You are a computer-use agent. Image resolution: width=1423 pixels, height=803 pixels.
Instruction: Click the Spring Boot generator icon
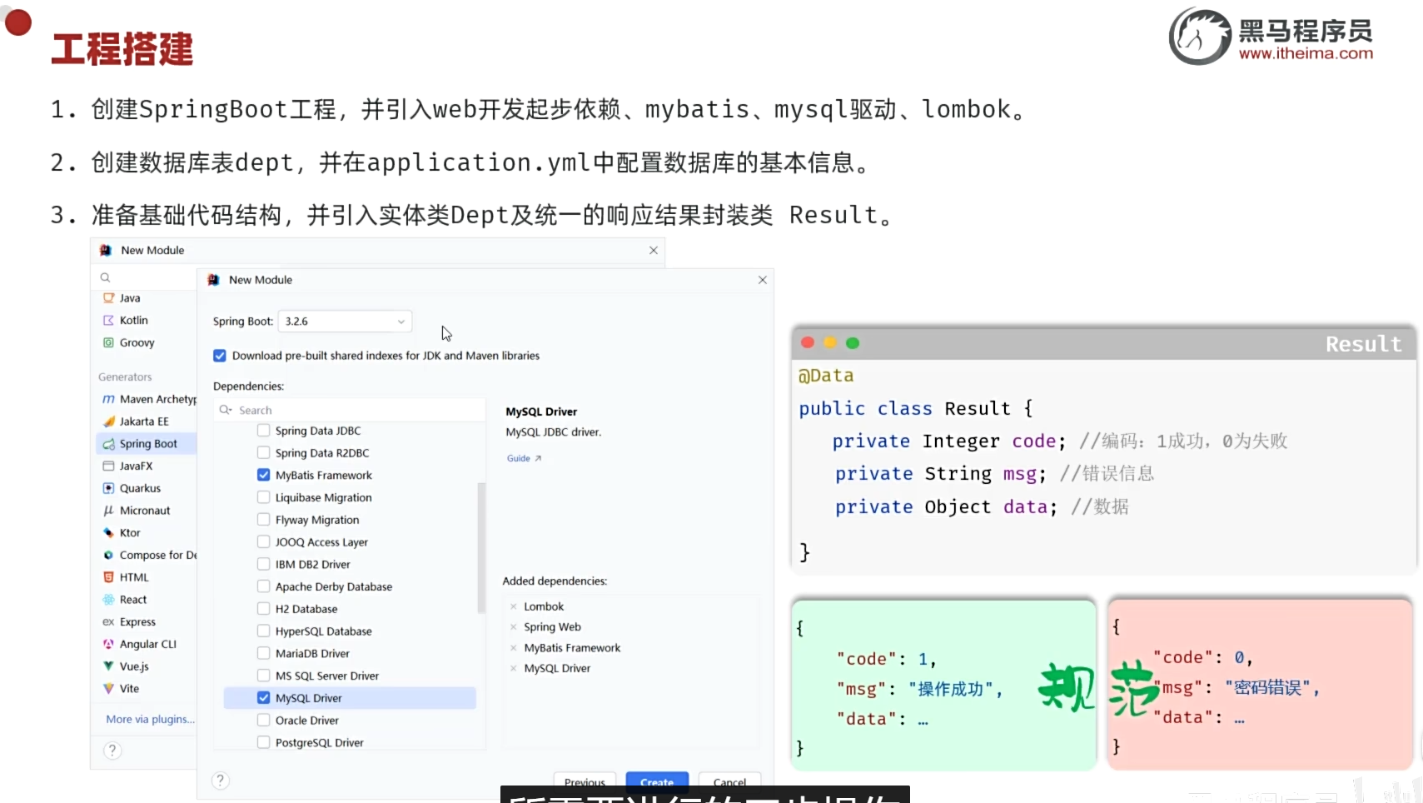pos(108,444)
